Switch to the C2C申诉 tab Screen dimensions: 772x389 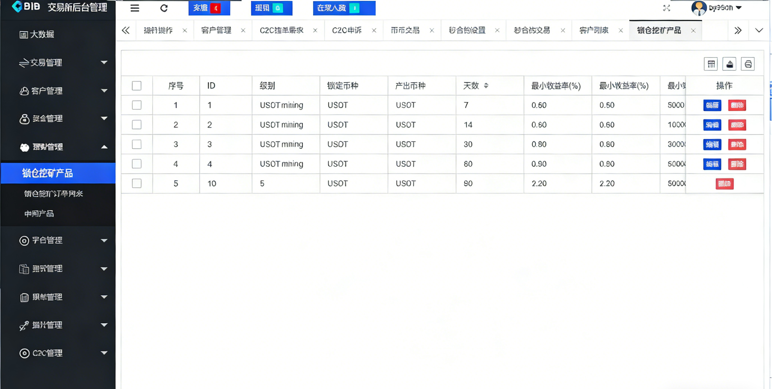(x=347, y=30)
